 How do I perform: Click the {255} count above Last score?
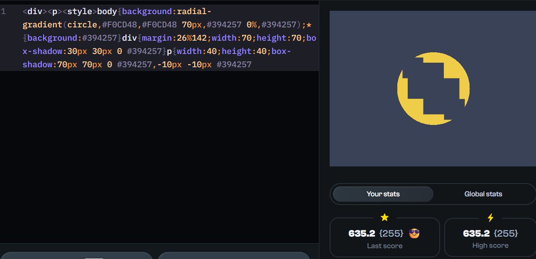392,233
